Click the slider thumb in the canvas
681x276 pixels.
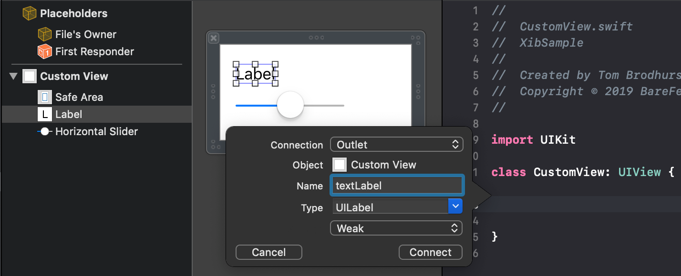[x=289, y=105]
